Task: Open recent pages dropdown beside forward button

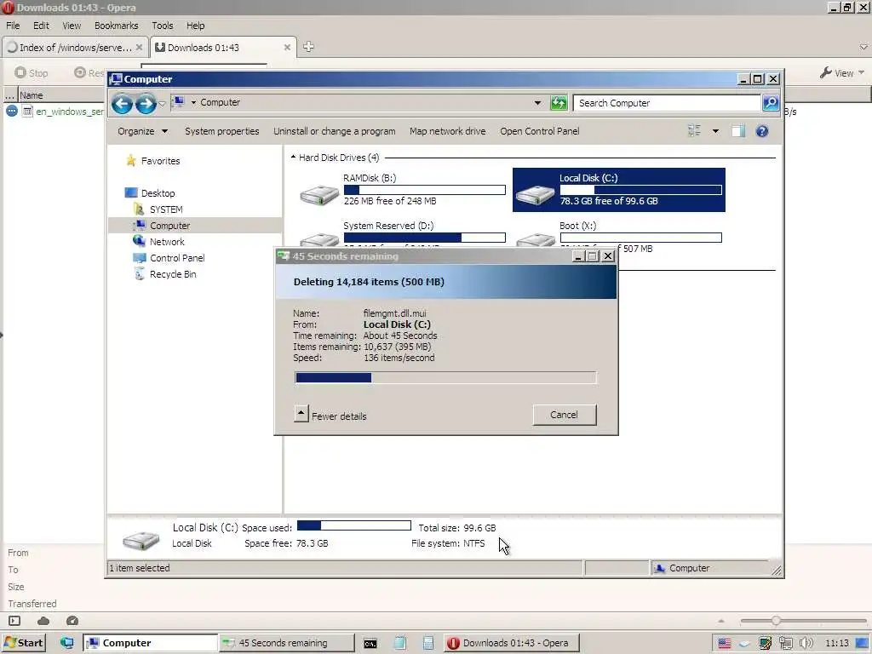Action: (162, 103)
